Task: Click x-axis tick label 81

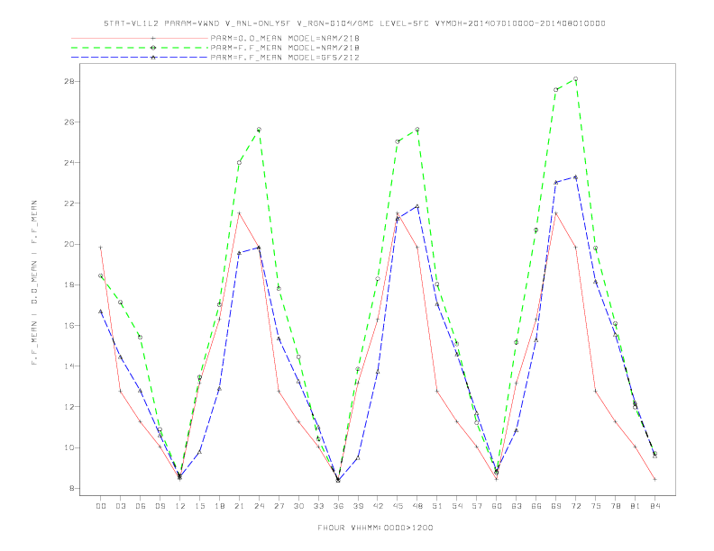Action: (636, 506)
